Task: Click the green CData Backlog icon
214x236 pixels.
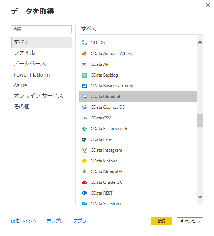Action: 85,75
